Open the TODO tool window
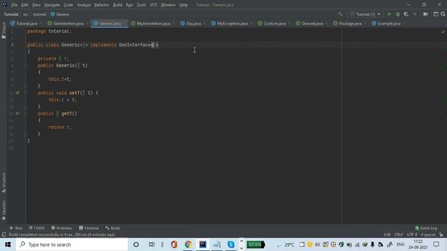Image resolution: width=447 pixels, height=251 pixels. tap(37, 228)
